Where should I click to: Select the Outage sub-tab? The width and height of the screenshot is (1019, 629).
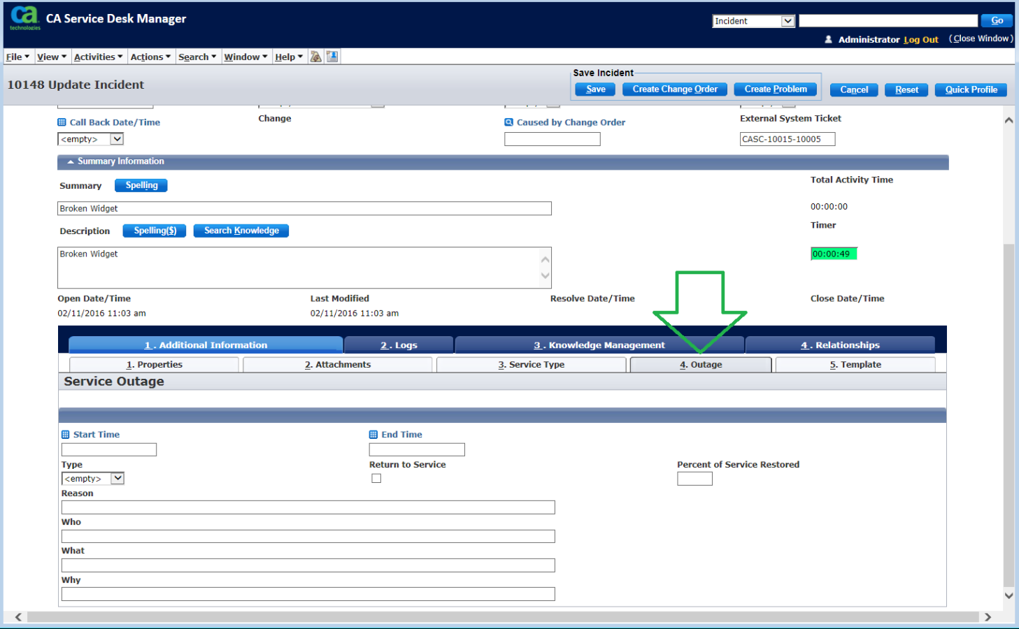point(701,365)
